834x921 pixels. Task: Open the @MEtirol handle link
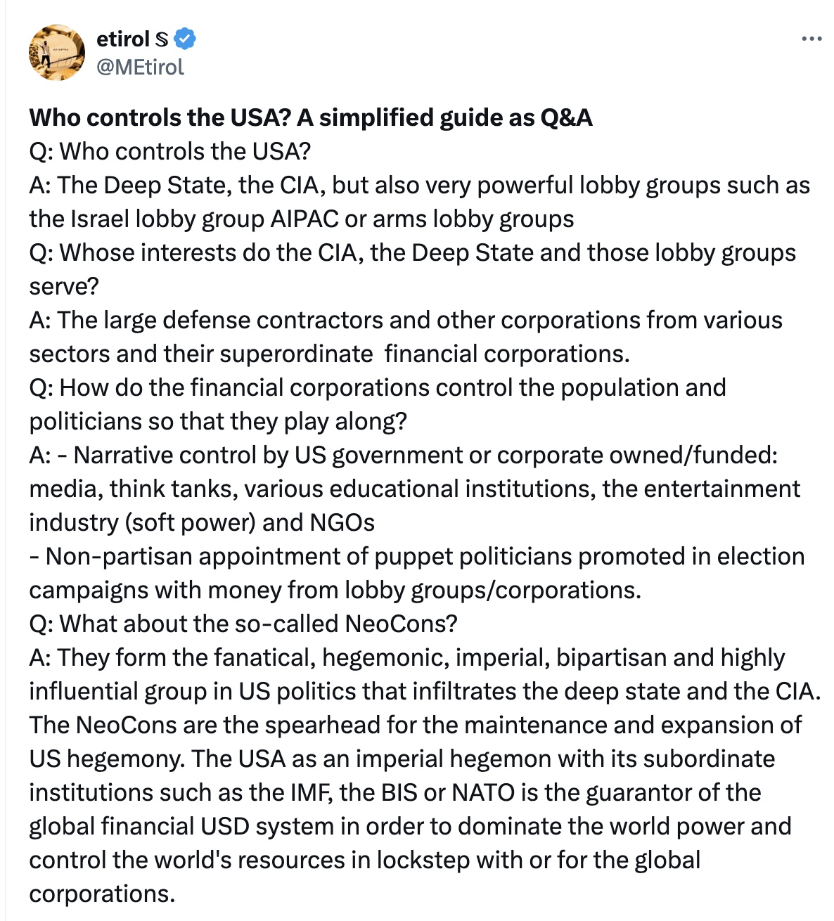(x=140, y=67)
